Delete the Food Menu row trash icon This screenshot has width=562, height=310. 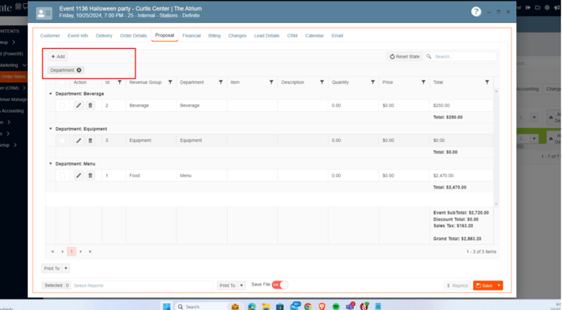(x=91, y=175)
